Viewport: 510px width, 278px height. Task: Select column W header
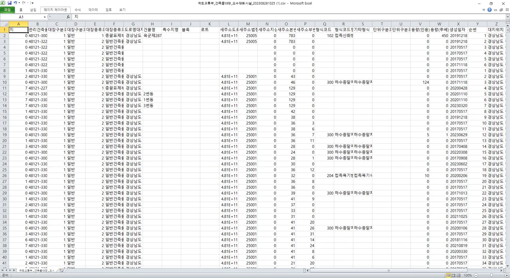439,24
